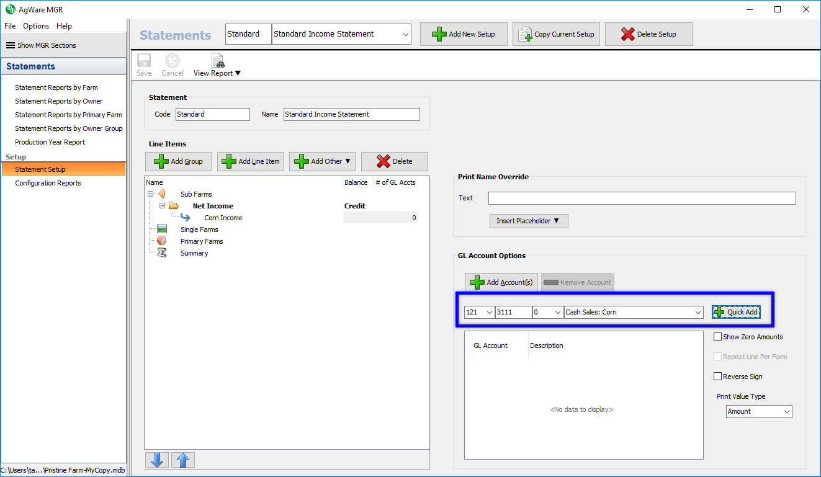Screen dimensions: 821x477
Task: Click the hamburger Show MGR Sections icon
Action: pyautogui.click(x=11, y=45)
